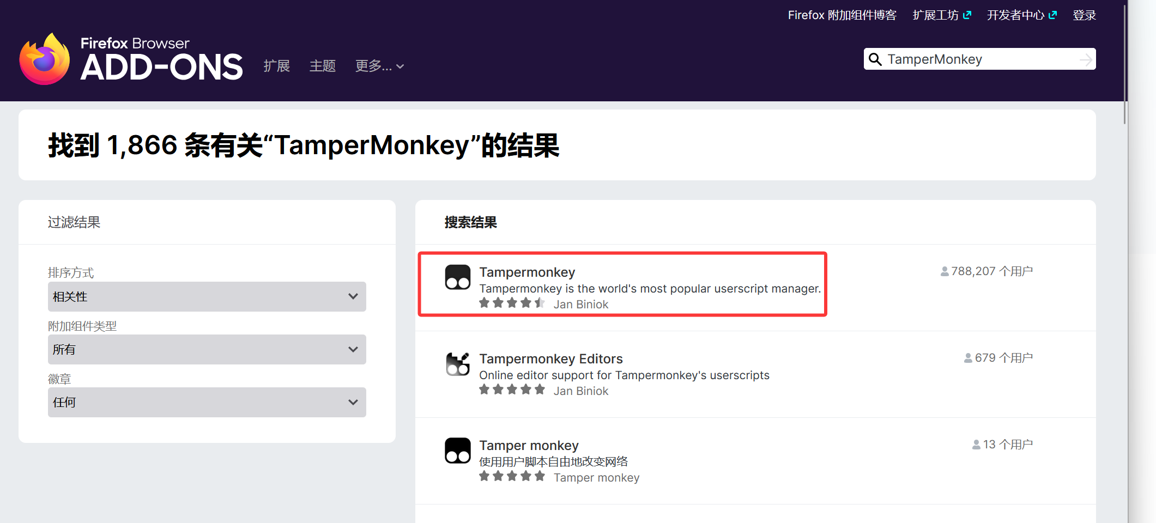Focus the TamperMonkey search field

[x=980, y=59]
